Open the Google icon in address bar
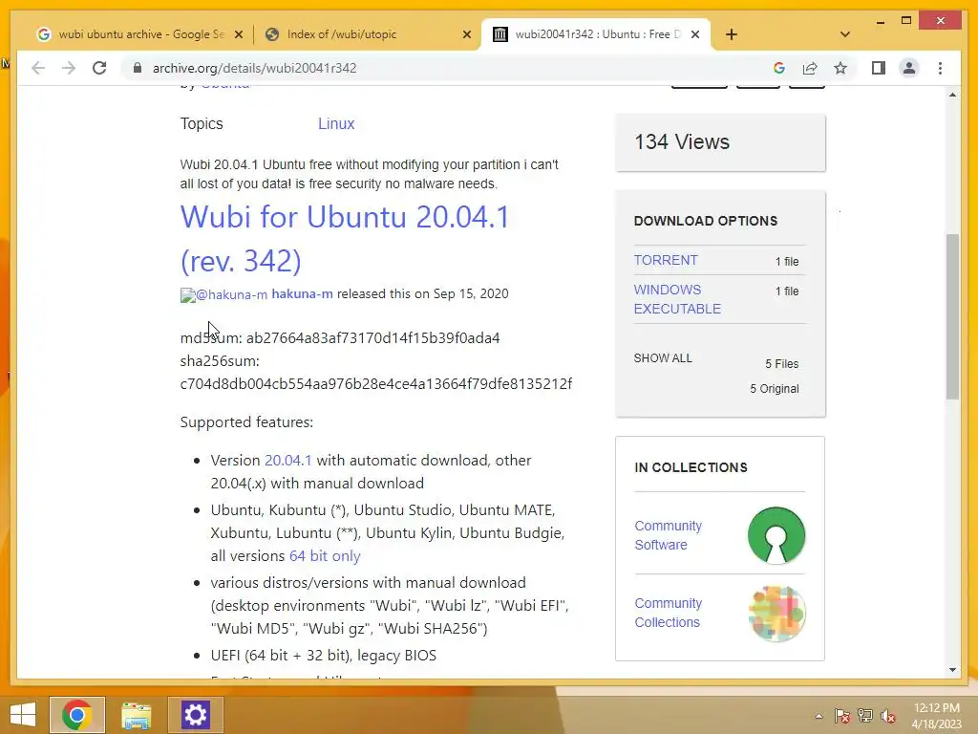The image size is (978, 734). tap(779, 68)
